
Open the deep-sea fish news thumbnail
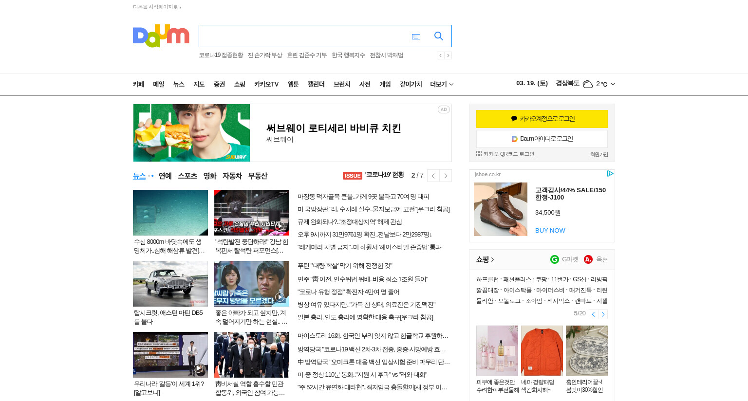pyautogui.click(x=170, y=213)
